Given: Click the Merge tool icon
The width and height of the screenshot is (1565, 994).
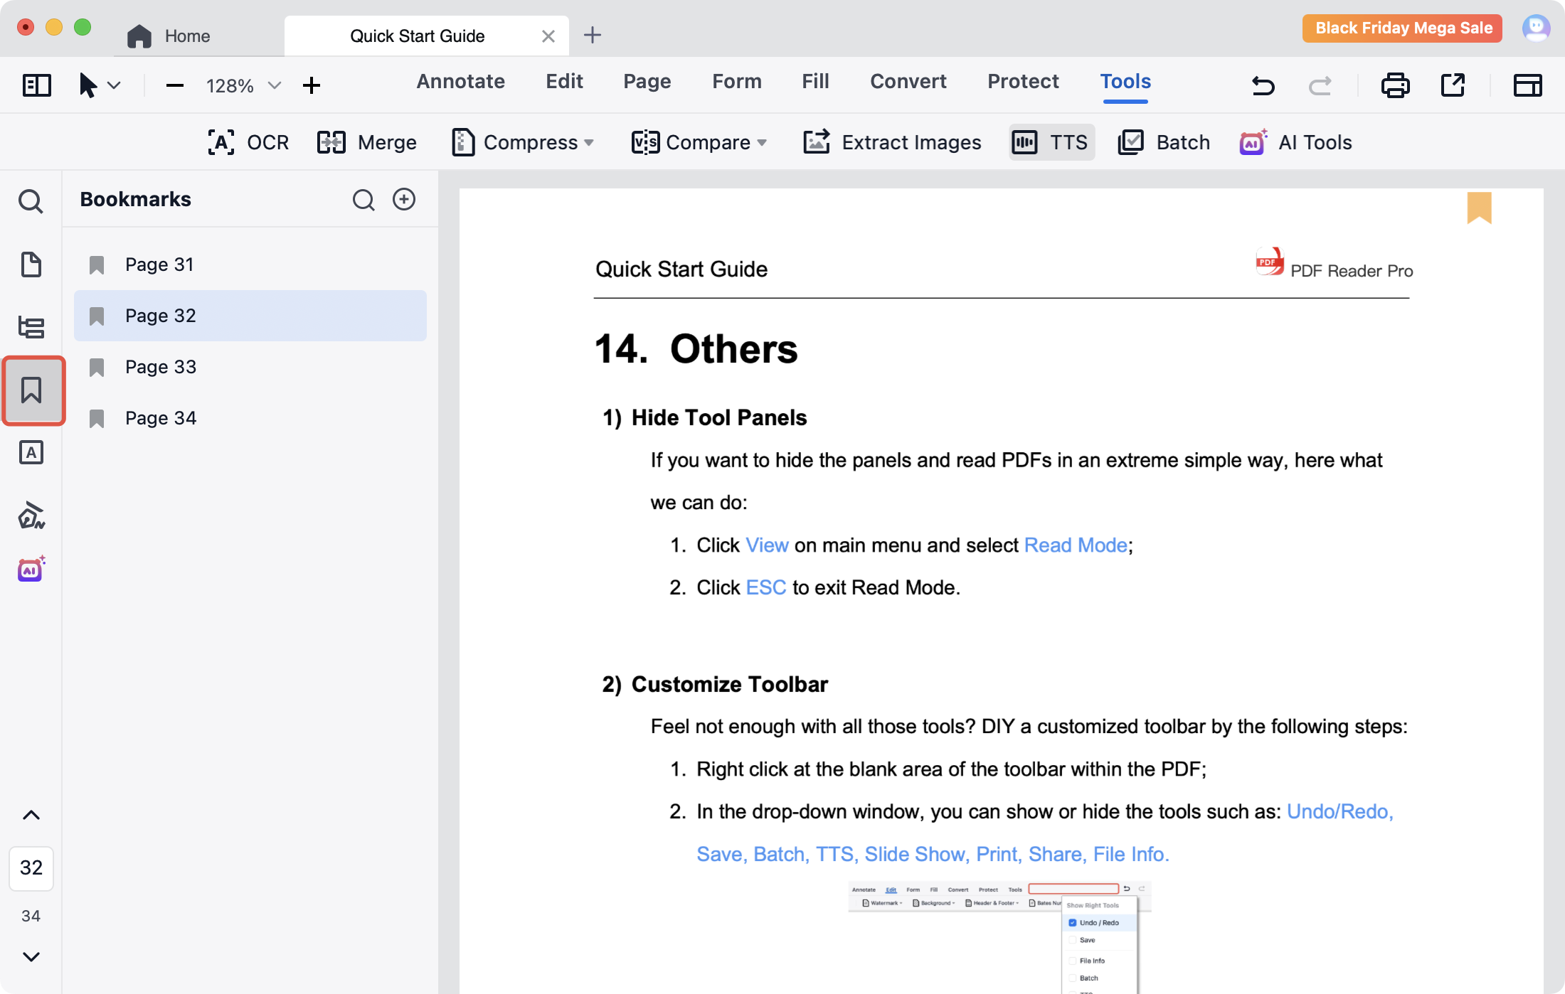Looking at the screenshot, I should point(331,142).
